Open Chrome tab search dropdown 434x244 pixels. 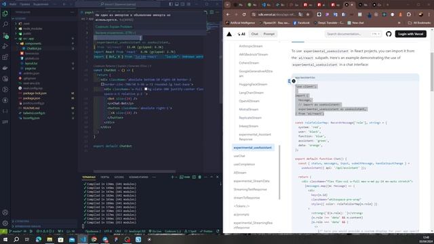pos(227,5)
